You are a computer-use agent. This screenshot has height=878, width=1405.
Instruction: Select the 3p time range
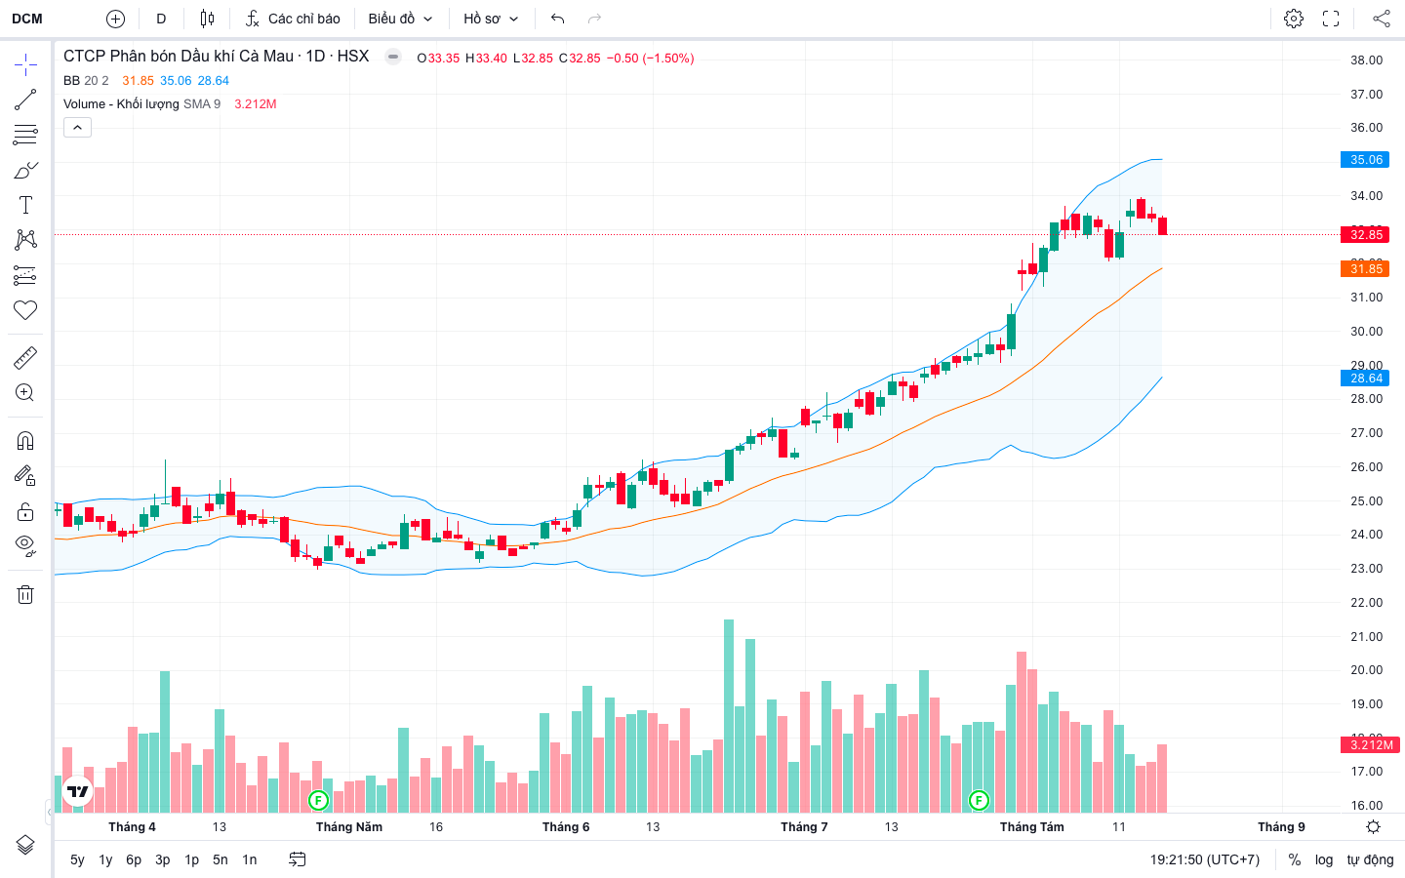click(163, 859)
